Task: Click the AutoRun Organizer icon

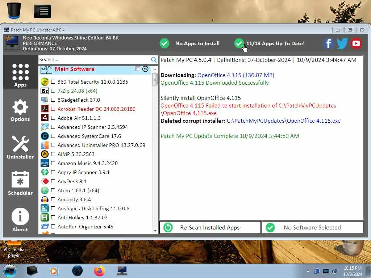Action: point(45,227)
